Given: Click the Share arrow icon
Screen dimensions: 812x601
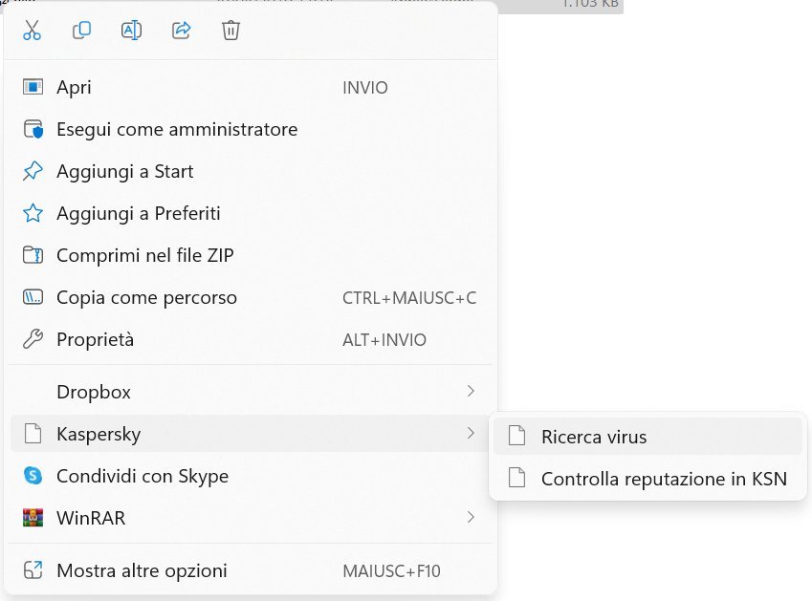Looking at the screenshot, I should tap(181, 31).
